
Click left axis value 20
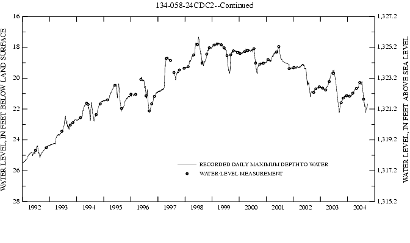16,78
